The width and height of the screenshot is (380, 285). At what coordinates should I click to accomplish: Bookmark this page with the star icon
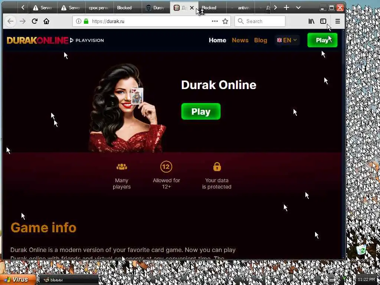click(x=225, y=21)
